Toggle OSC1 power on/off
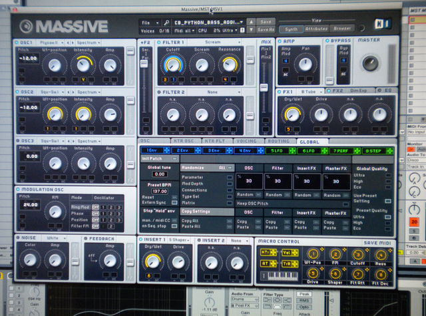426x316 pixels. click(x=17, y=43)
